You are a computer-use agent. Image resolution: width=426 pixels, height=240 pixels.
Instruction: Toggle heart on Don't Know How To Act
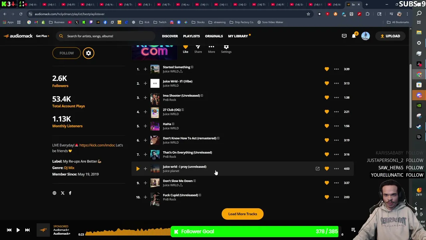point(327,140)
